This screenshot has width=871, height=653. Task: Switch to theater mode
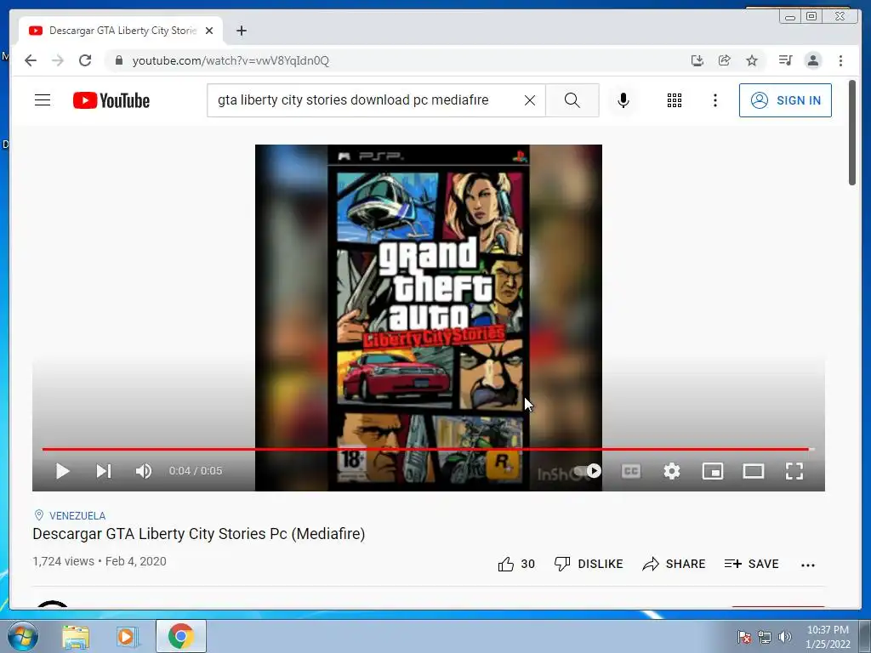(x=754, y=471)
